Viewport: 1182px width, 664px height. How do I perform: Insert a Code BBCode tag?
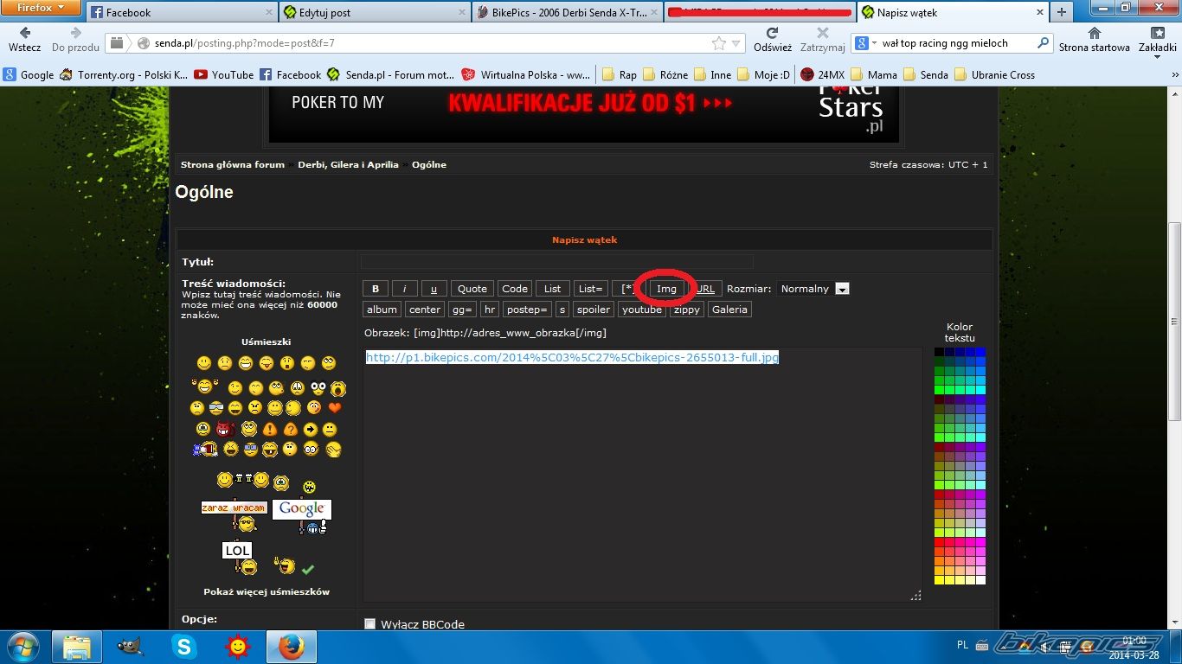click(515, 289)
